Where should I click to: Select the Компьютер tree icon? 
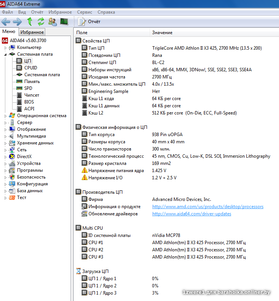click(x=12, y=47)
